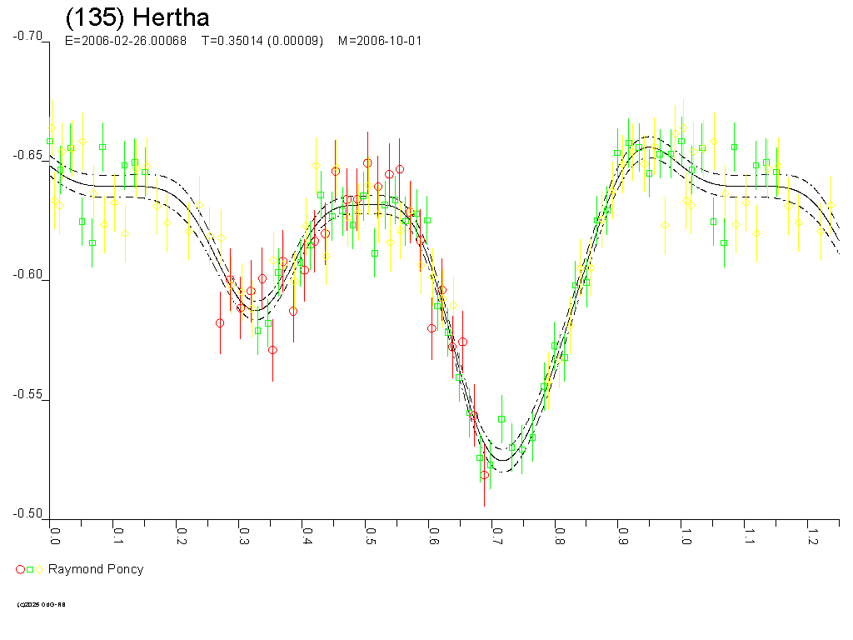Select the epoch text "E=2006-02-26.00068"
The image size is (853, 640).
click(x=126, y=41)
